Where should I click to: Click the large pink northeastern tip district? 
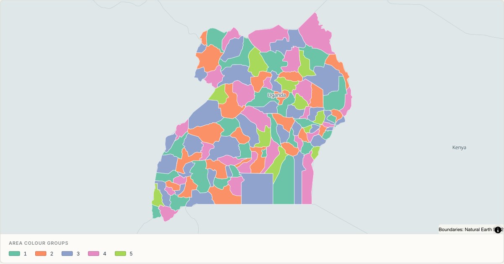(x=316, y=34)
